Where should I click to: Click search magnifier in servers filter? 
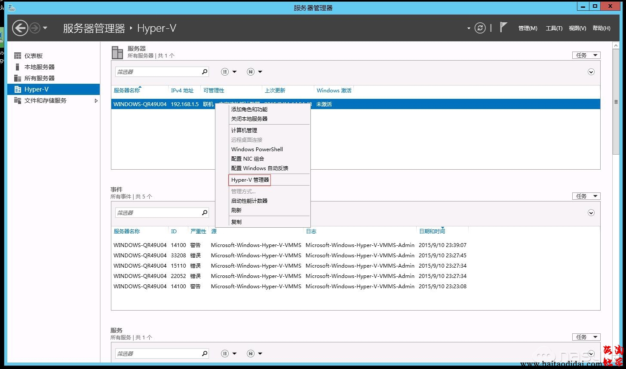pyautogui.click(x=205, y=72)
